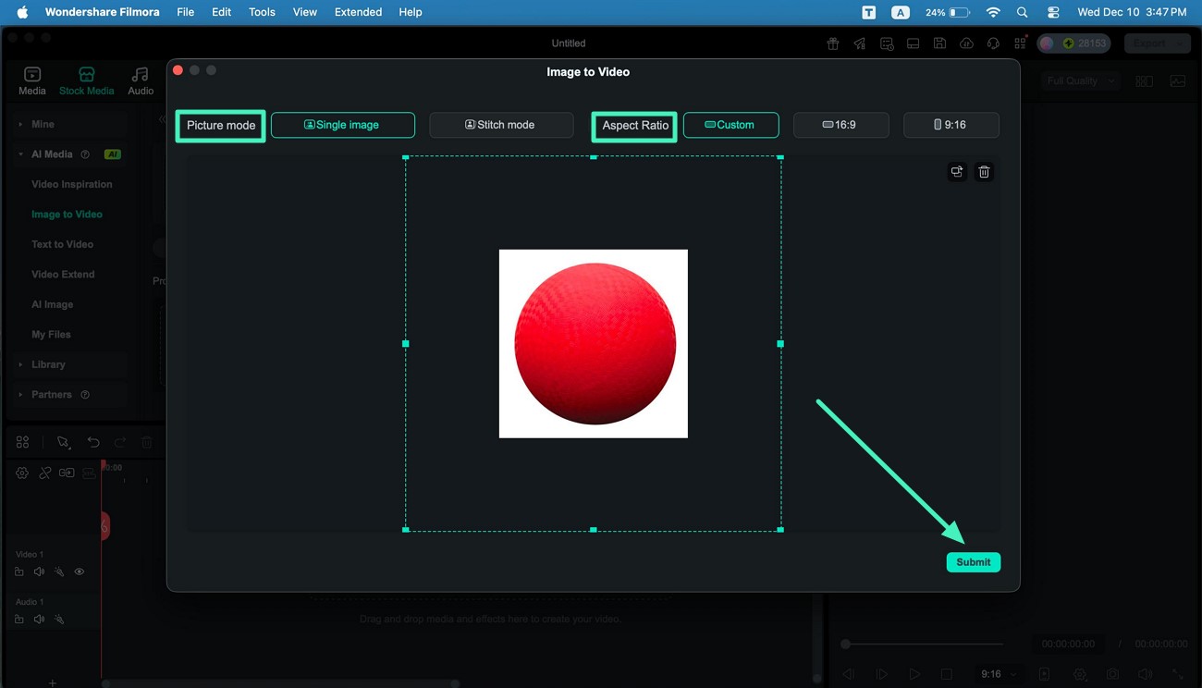
Task: Click the replace image icon in dialog
Action: pos(957,172)
